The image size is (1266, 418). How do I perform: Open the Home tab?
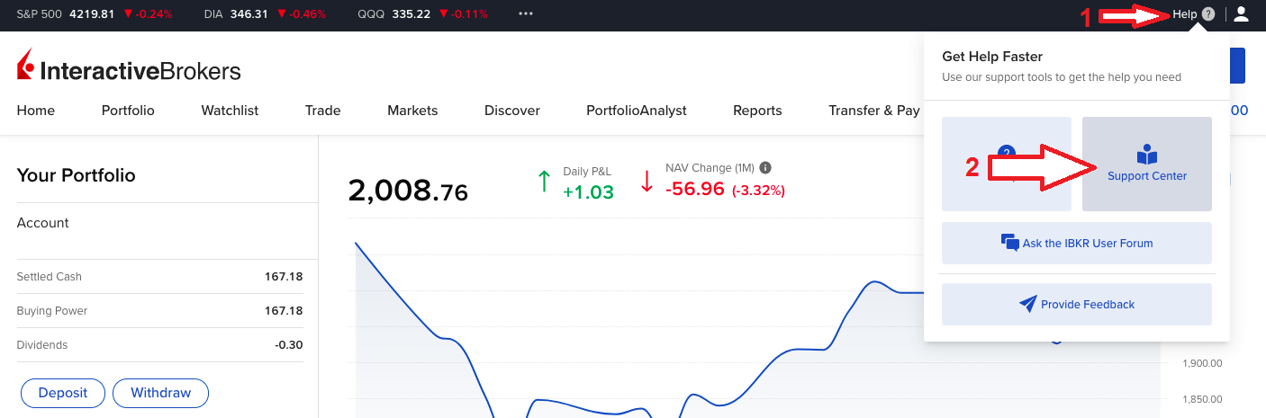[36, 111]
